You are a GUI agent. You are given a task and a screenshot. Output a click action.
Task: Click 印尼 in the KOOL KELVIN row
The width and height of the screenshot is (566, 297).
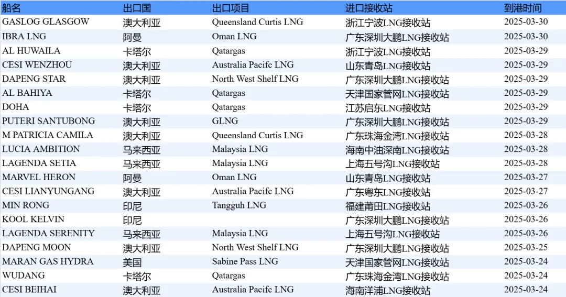tap(132, 220)
